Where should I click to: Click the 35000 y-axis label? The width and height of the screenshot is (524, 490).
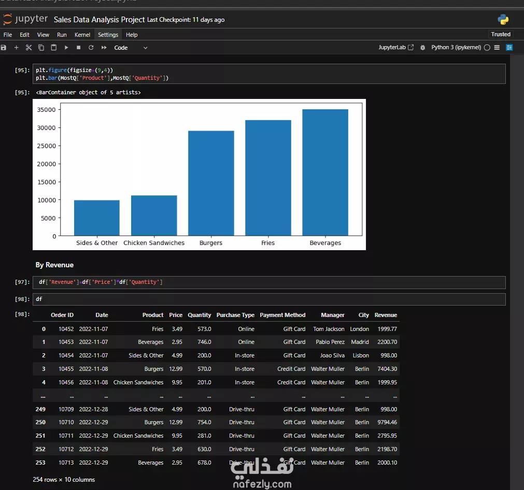(46, 110)
